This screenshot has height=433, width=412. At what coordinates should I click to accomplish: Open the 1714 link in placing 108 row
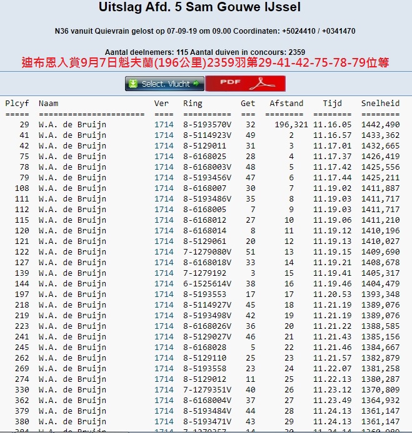pos(164,188)
